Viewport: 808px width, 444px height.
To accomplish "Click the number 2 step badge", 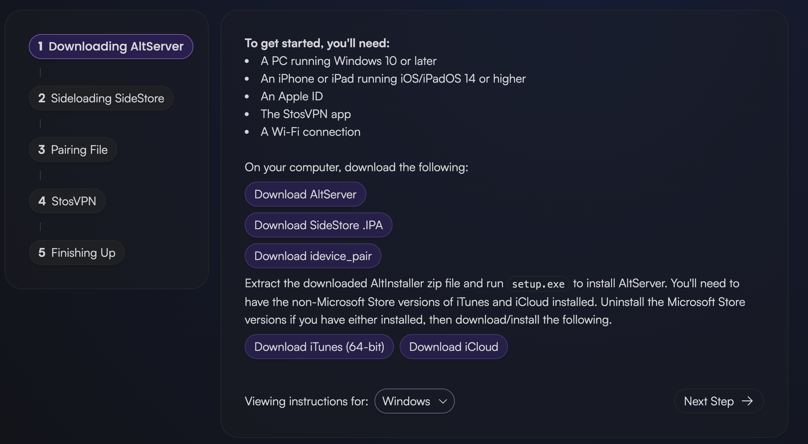I will [42, 98].
